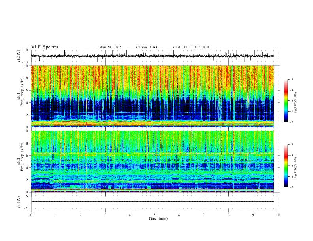Screen dimensions: 313x241
Task: Click the time axis tick label '5'
Action: (155, 215)
